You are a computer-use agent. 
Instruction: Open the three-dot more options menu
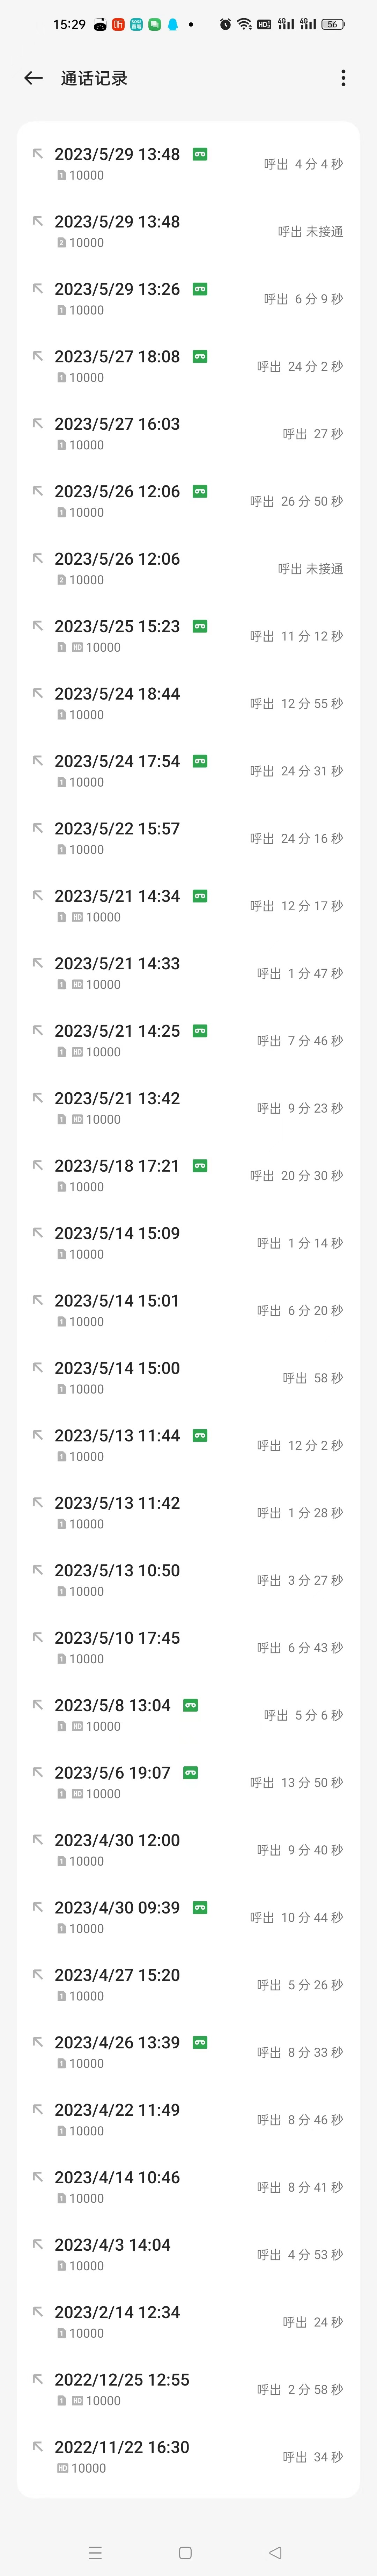tap(343, 78)
